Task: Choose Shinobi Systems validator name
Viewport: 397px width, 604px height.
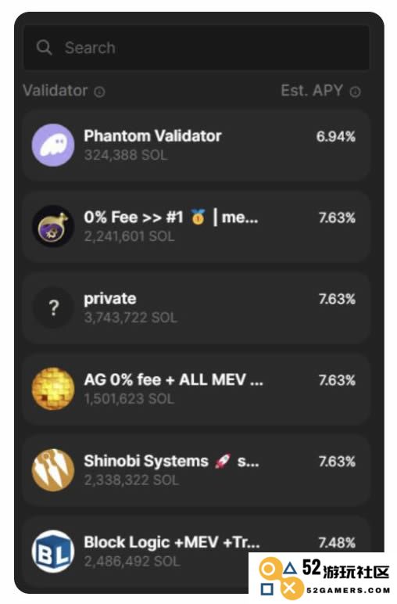Action: [x=146, y=461]
